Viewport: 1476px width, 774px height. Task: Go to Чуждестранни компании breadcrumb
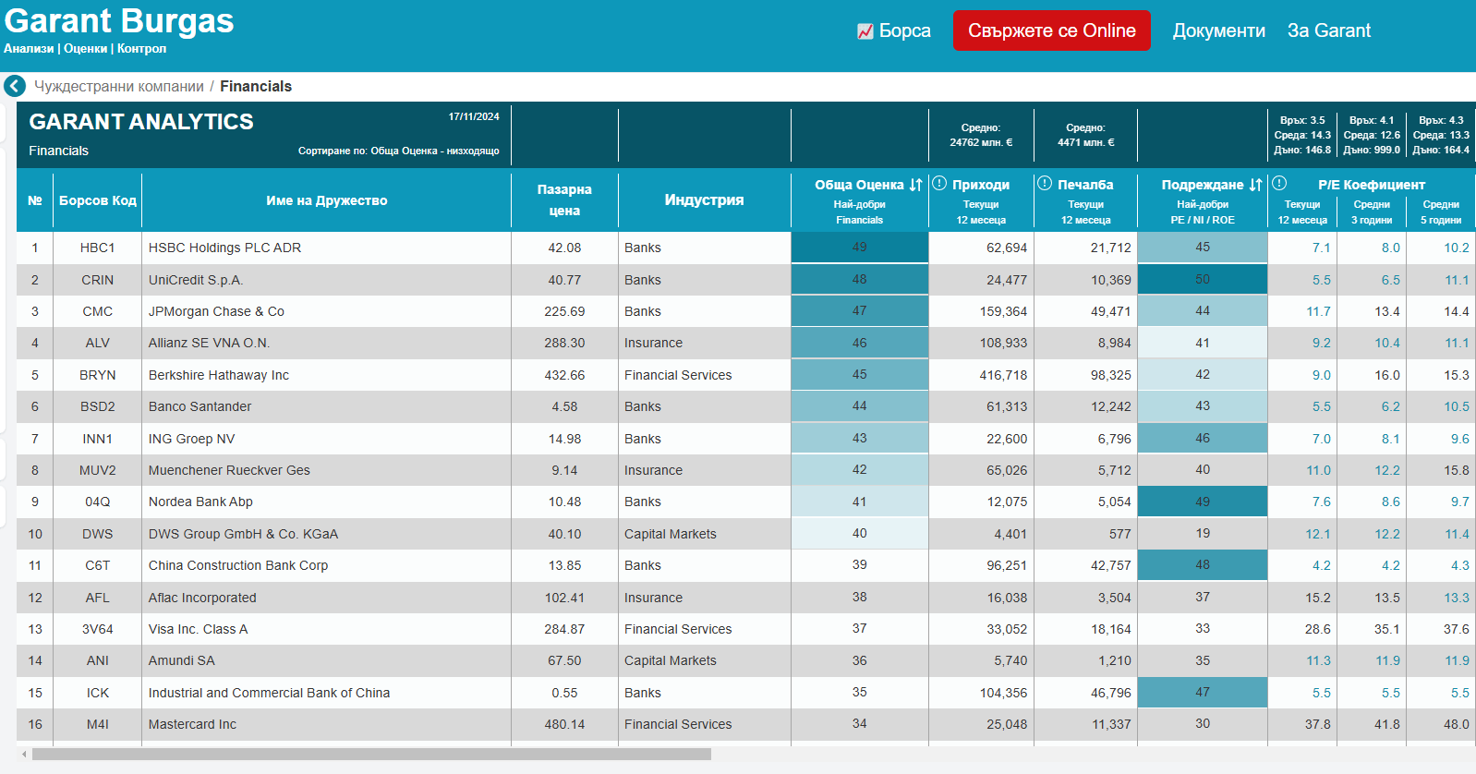point(119,86)
